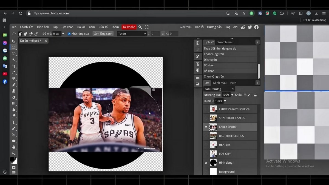Select the Move tool
The width and height of the screenshot is (329, 185).
[x=14, y=42]
